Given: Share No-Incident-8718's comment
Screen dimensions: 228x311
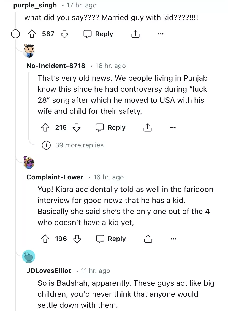Looking at the screenshot, I should coord(148,128).
